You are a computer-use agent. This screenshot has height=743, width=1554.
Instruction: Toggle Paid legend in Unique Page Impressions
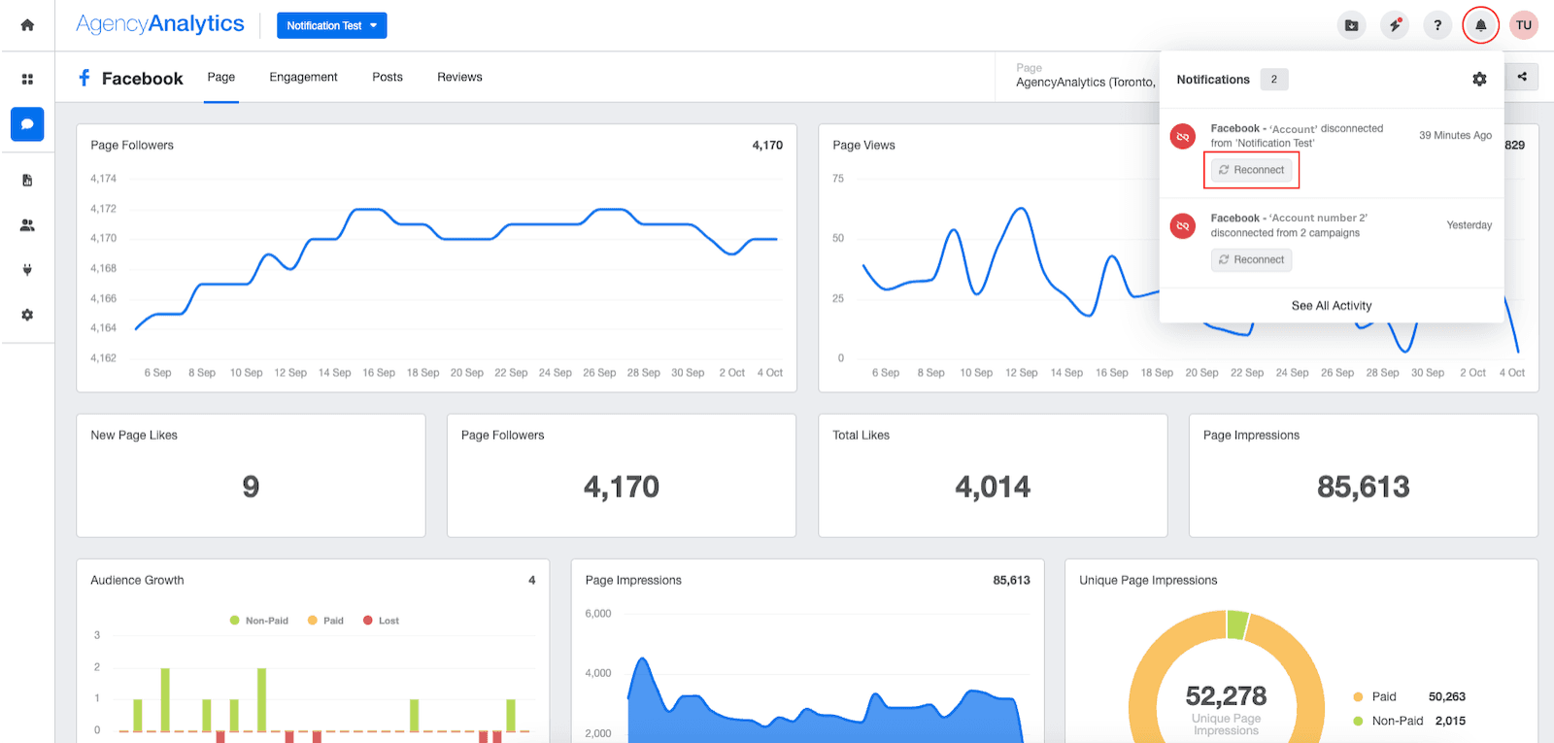point(1374,697)
